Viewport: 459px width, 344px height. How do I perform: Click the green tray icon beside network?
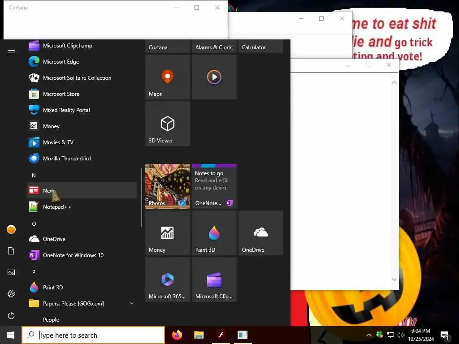point(380,334)
